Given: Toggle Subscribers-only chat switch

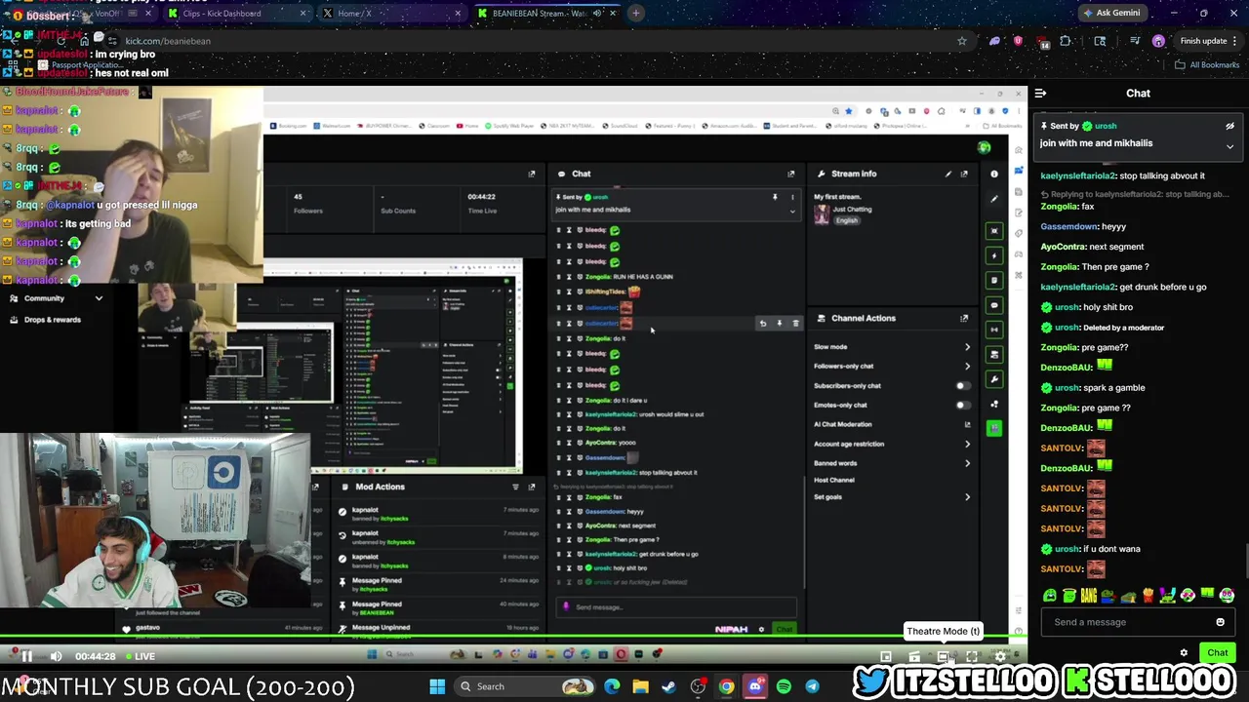Looking at the screenshot, I should (963, 386).
